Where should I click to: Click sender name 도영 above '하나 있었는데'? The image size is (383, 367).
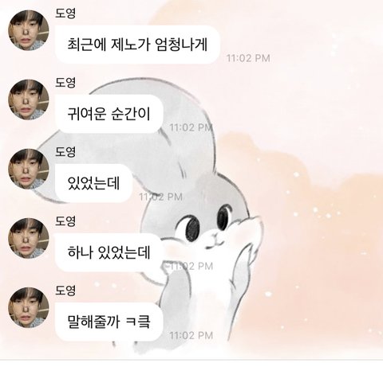[65, 221]
